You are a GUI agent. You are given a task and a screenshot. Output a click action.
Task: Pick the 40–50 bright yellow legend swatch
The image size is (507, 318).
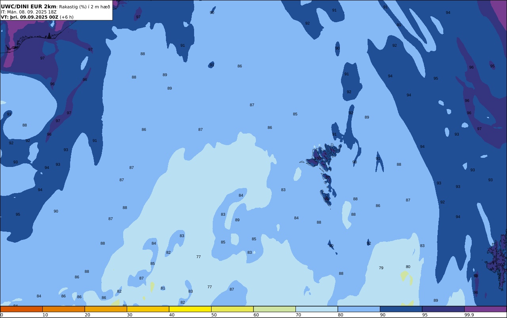click(190, 309)
